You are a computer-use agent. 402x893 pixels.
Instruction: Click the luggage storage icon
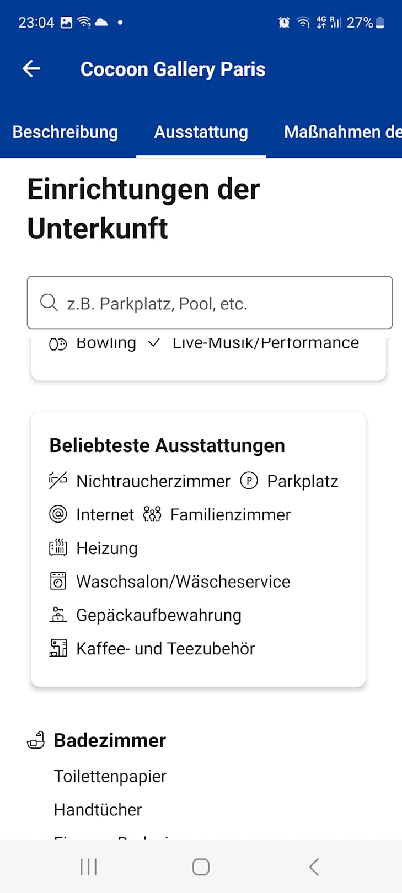tap(58, 615)
